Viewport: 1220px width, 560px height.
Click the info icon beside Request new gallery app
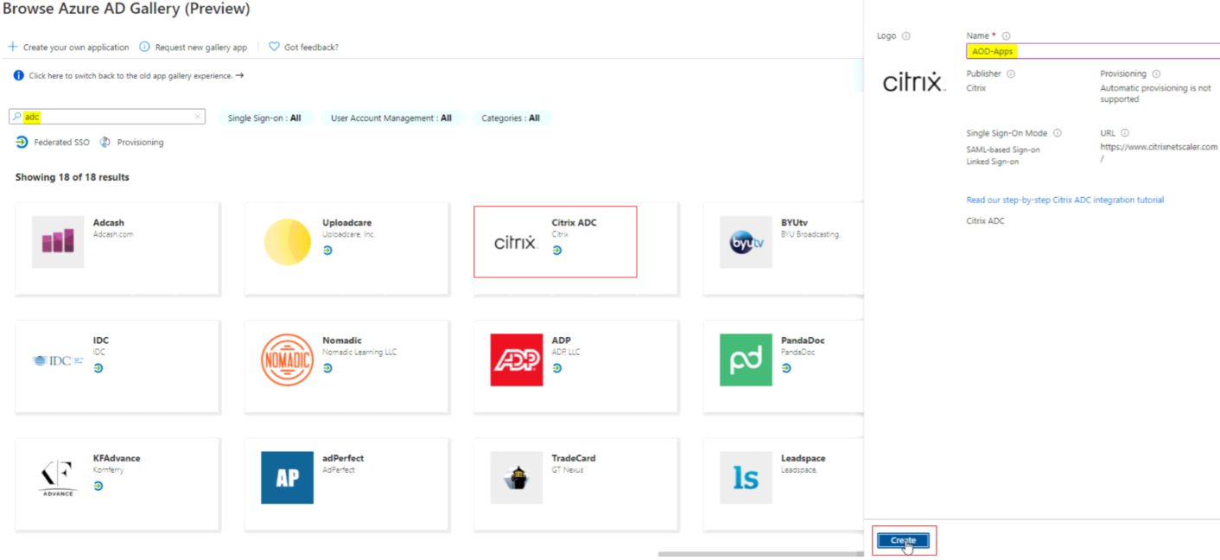(x=144, y=47)
